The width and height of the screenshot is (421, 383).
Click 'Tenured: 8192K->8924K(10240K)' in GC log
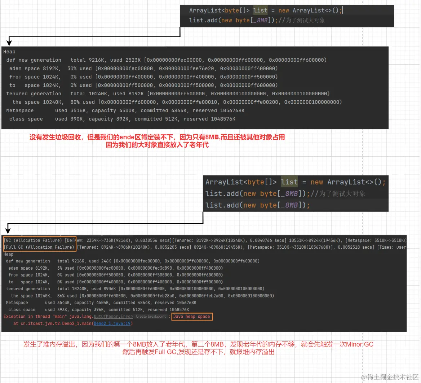210,240
